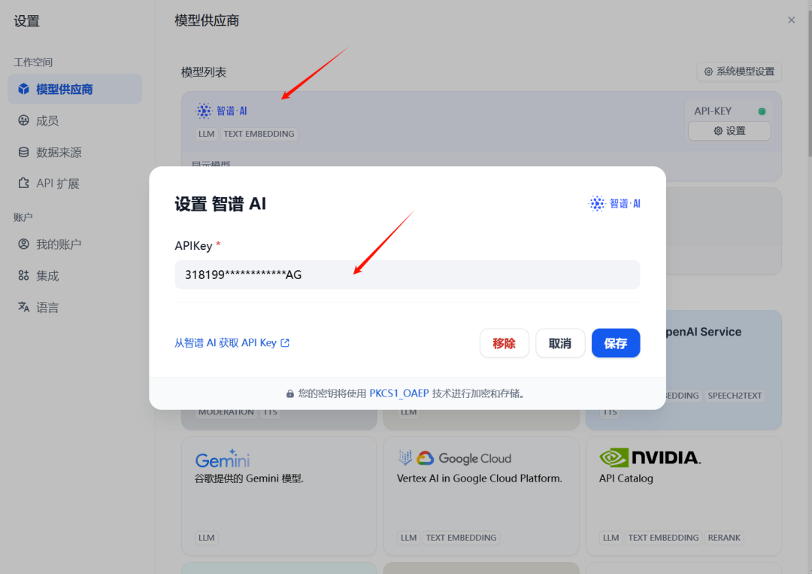Click the cube icon beside 模型供应商
812x574 pixels.
(x=24, y=89)
